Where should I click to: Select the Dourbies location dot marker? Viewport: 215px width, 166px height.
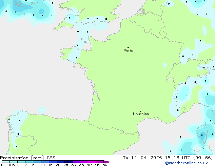point(141,111)
